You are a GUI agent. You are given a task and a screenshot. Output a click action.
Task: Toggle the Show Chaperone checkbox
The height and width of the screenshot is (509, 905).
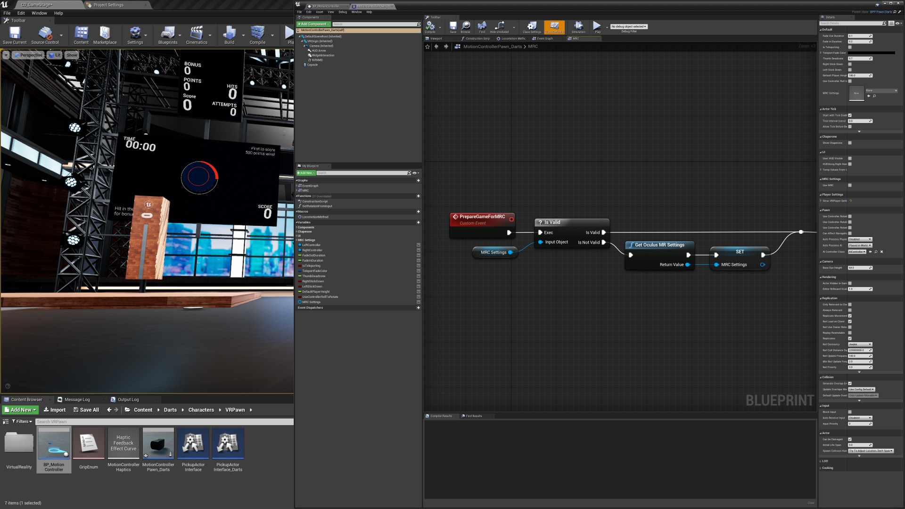(850, 143)
